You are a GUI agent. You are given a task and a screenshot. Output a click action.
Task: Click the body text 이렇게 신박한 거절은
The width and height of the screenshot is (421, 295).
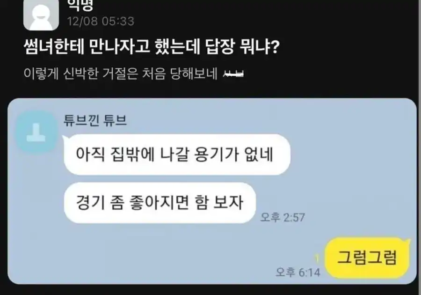tap(81, 74)
